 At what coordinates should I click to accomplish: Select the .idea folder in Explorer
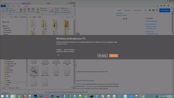(56, 25)
